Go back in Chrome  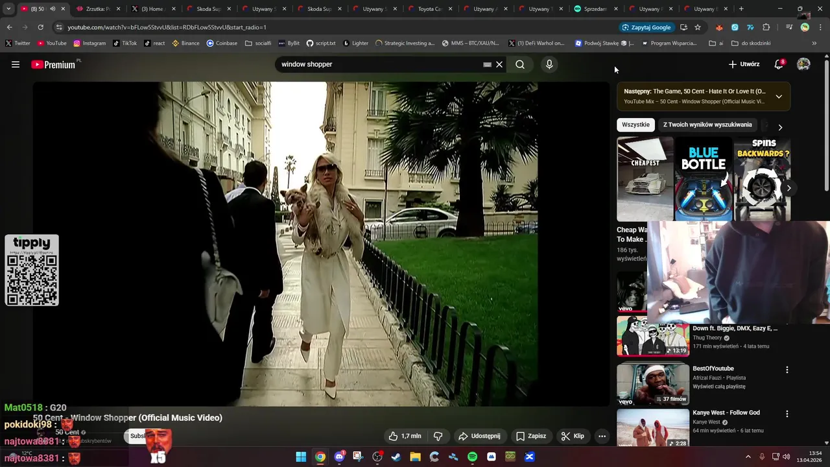[9, 27]
